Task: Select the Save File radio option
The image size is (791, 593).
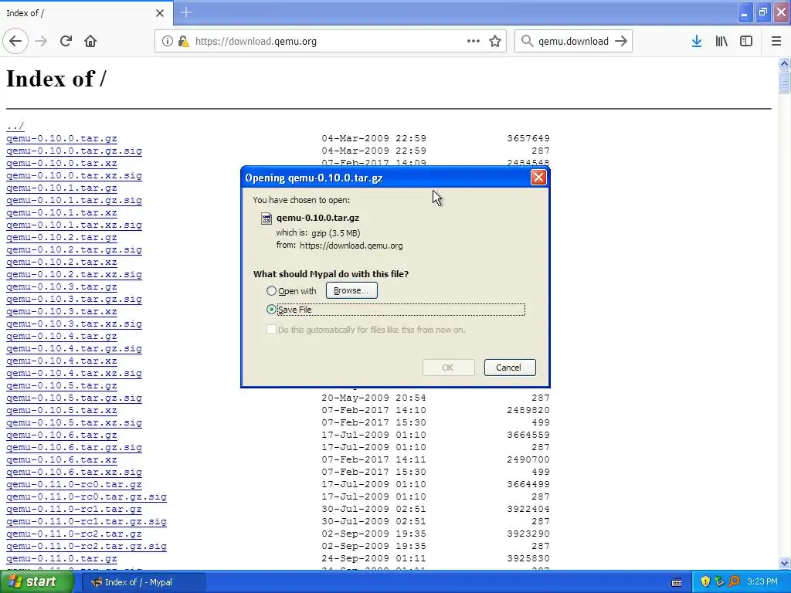Action: [x=271, y=310]
